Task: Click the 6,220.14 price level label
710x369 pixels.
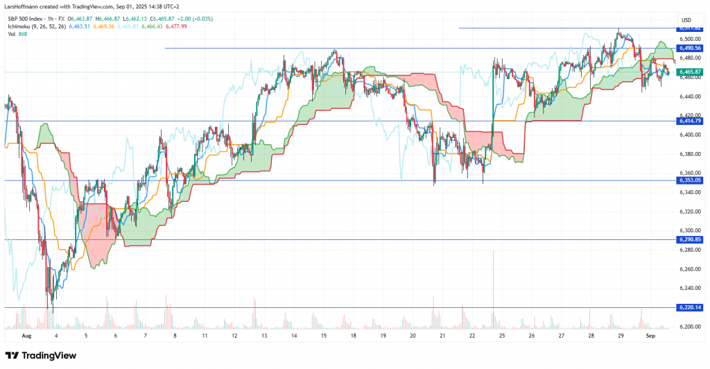Action: point(691,307)
